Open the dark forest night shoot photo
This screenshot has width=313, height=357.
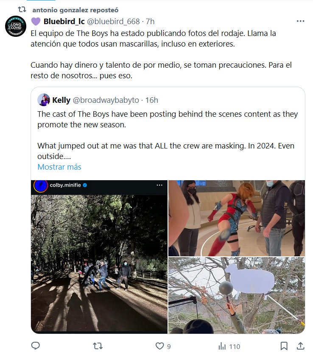point(99,256)
